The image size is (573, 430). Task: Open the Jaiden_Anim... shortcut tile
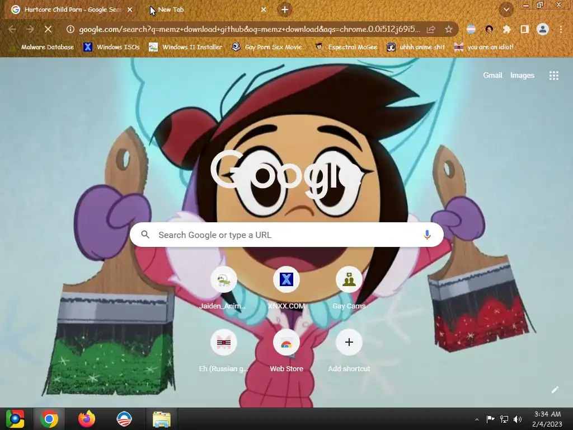(223, 289)
